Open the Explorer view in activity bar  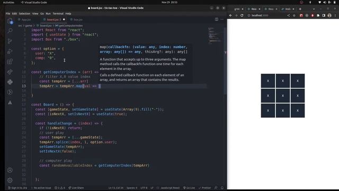(x=10, y=21)
